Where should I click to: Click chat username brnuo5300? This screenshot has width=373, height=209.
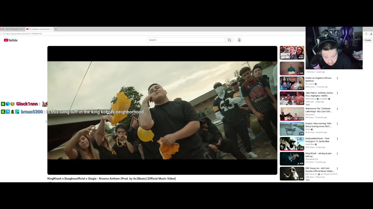(x=32, y=112)
